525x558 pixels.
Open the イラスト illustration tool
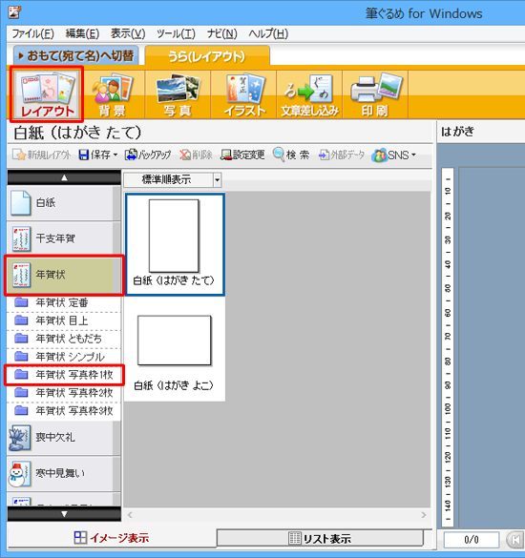tap(244, 94)
